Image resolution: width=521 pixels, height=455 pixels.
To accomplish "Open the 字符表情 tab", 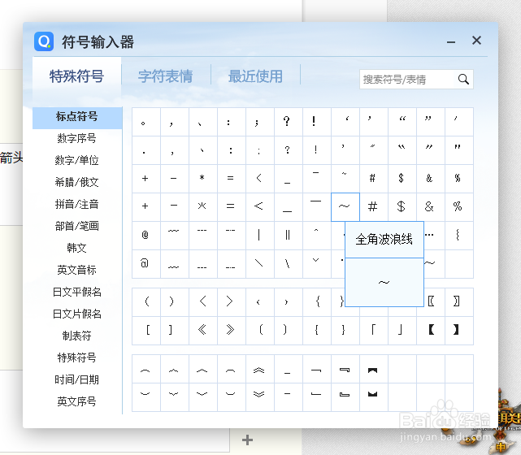I will click(166, 76).
